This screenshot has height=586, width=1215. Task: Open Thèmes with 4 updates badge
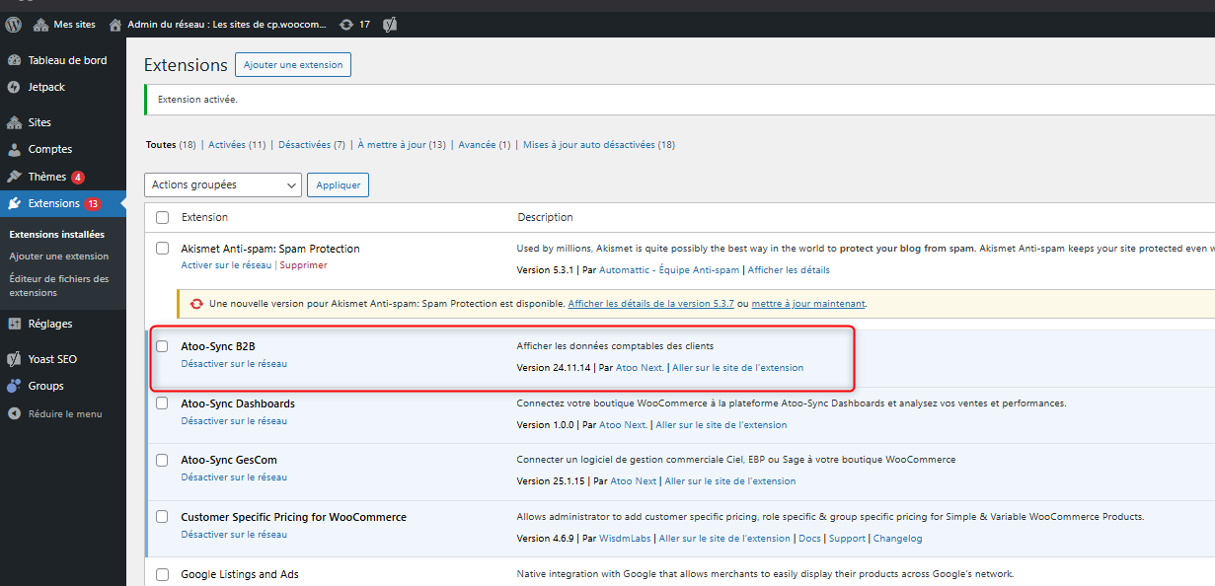pyautogui.click(x=63, y=177)
